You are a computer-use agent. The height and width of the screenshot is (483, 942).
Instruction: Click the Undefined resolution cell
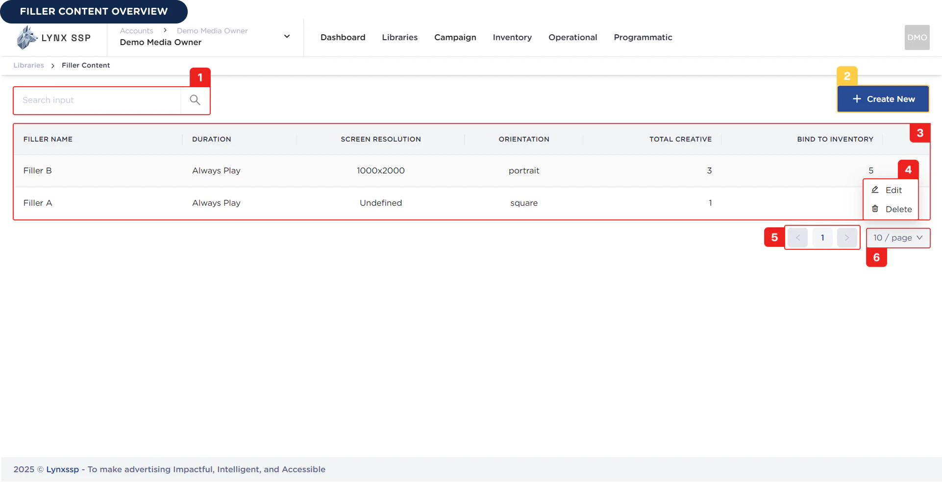pos(380,203)
